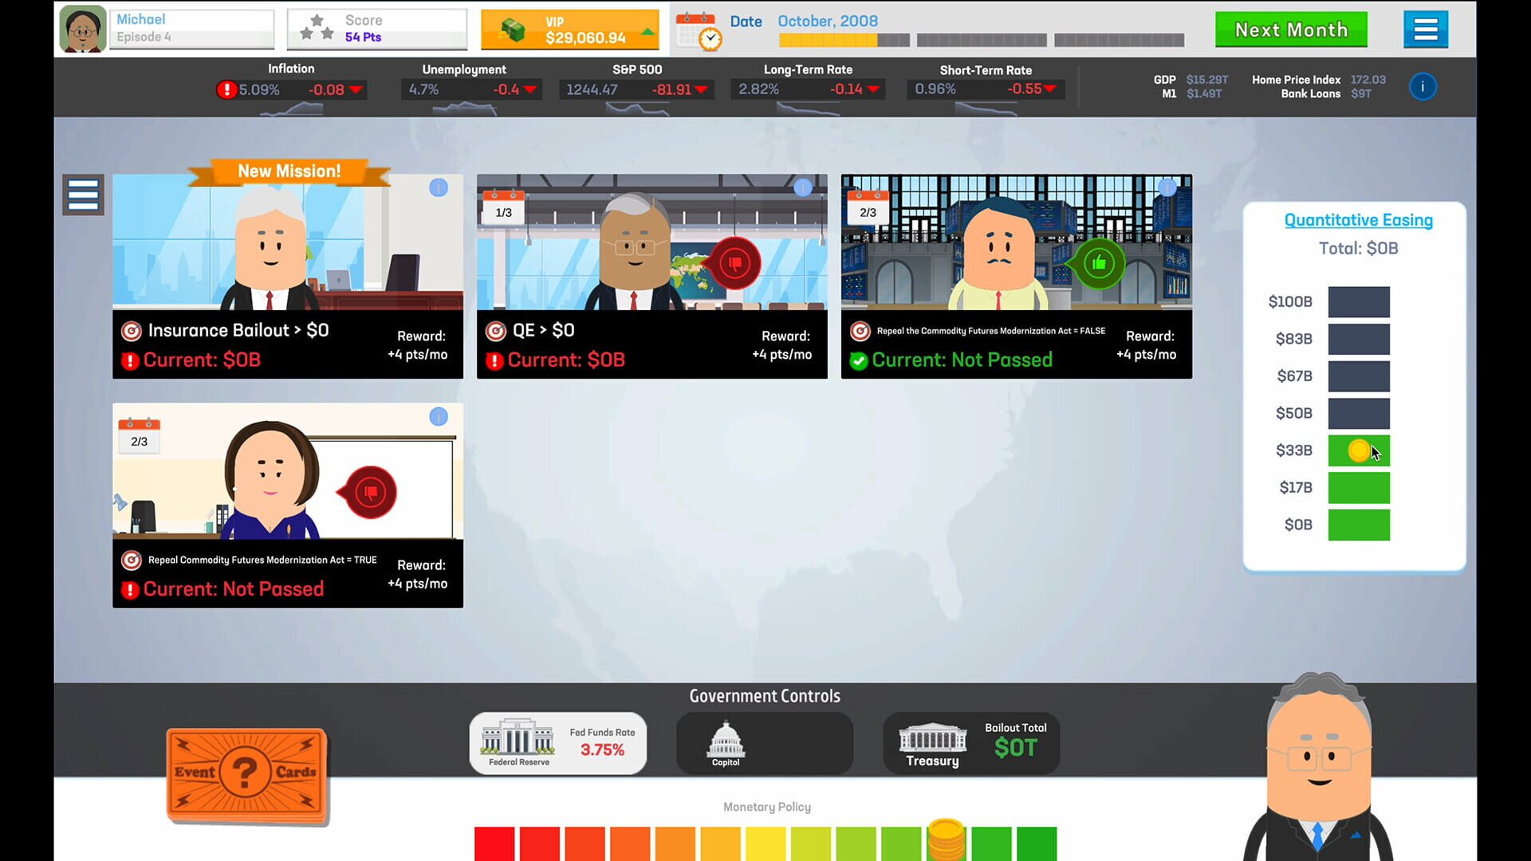Screen dimensions: 1531x861
Task: Click the calendar clock icon next to Date
Action: point(697,29)
